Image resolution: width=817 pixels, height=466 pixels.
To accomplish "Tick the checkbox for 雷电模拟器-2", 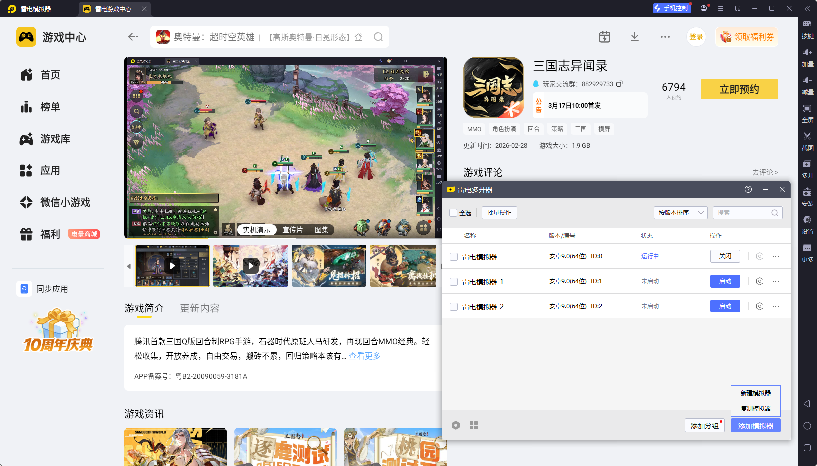I will click(454, 307).
